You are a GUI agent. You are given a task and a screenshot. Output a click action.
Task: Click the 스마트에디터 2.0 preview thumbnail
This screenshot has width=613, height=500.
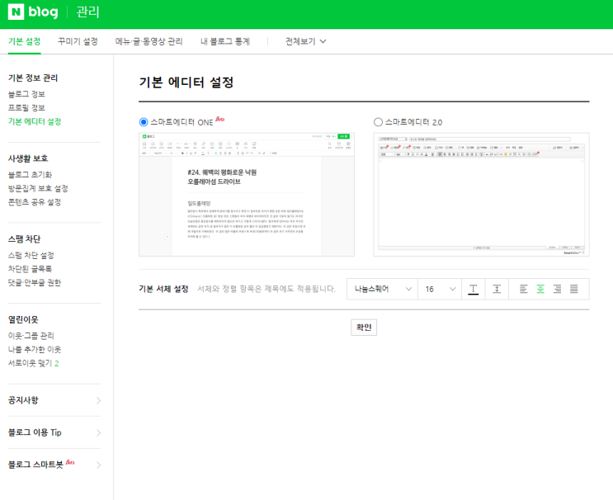[481, 195]
